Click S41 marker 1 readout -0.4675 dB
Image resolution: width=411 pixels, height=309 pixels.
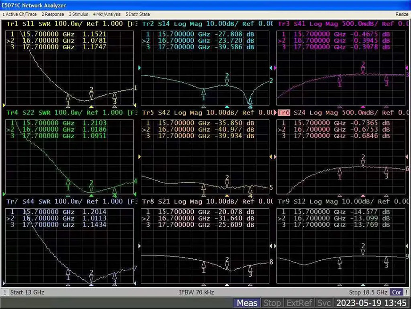click(370, 34)
